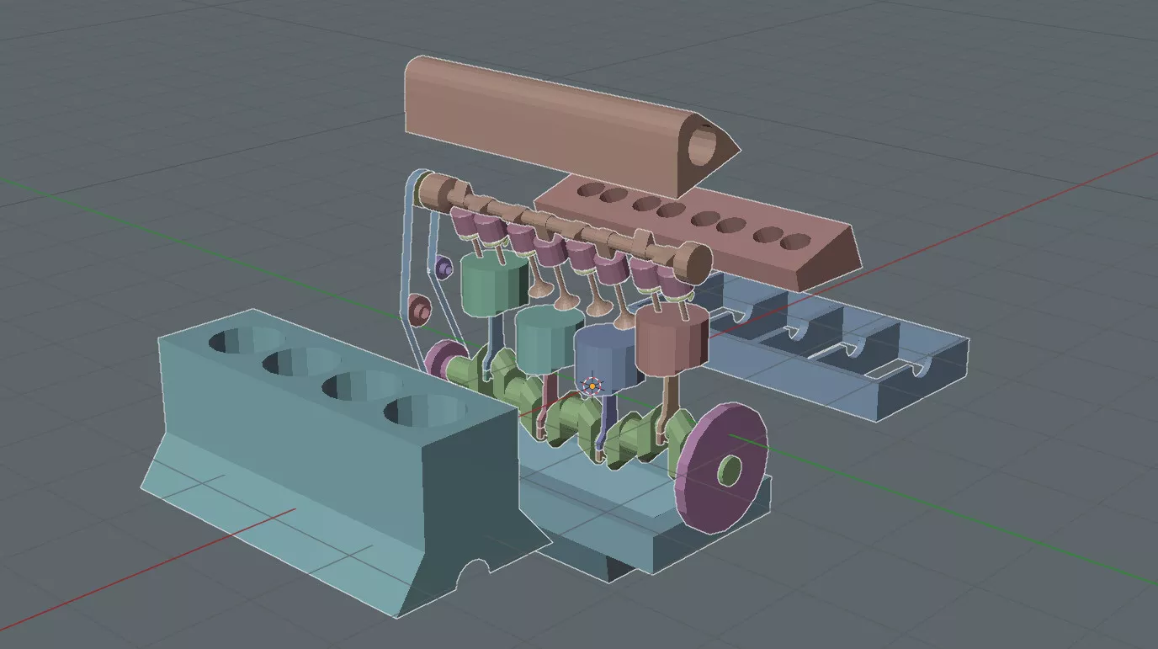Viewport: 1158px width, 649px height.
Task: Click the green hub at the flywheel center
Action: point(730,471)
